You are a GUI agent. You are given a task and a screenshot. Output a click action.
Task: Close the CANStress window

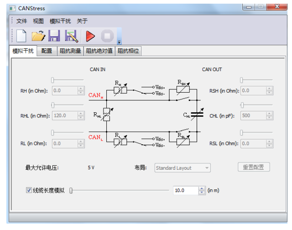[277, 7]
